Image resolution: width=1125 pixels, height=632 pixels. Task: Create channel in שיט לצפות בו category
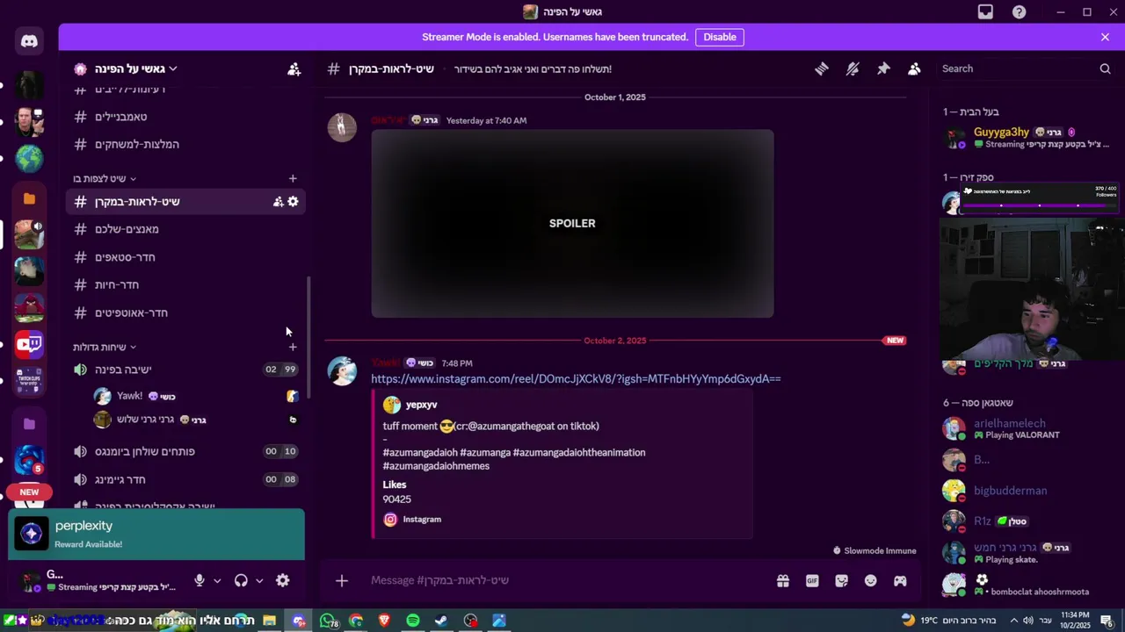[x=293, y=178]
